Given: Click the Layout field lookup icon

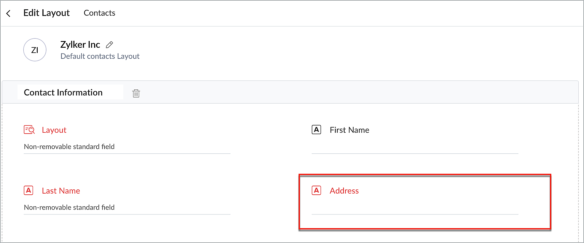Looking at the screenshot, I should pyautogui.click(x=29, y=130).
